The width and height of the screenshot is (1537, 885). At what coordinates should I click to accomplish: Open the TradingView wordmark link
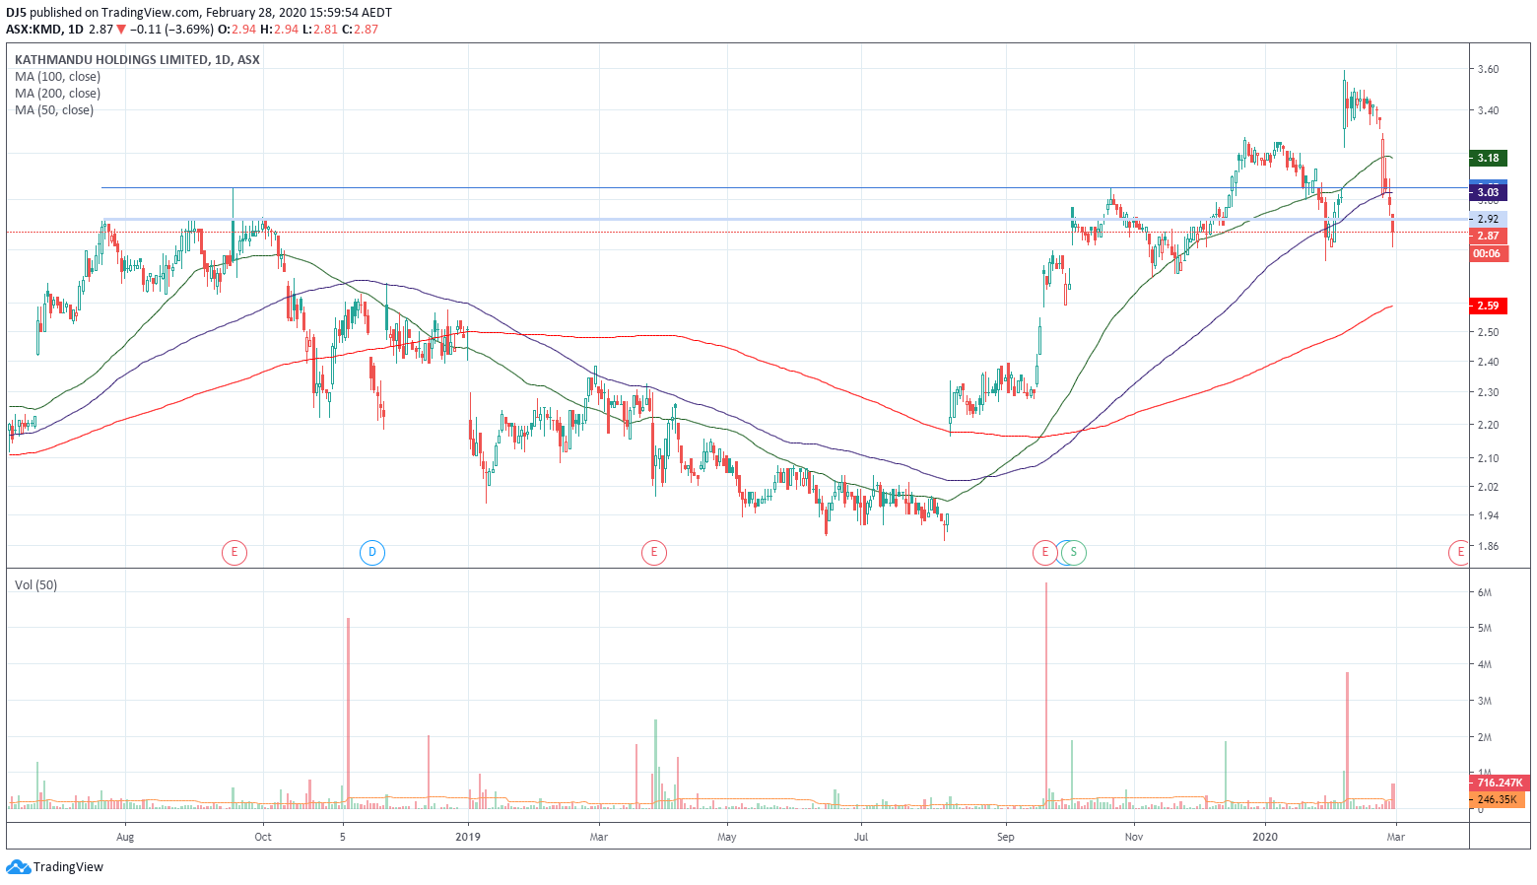(68, 867)
